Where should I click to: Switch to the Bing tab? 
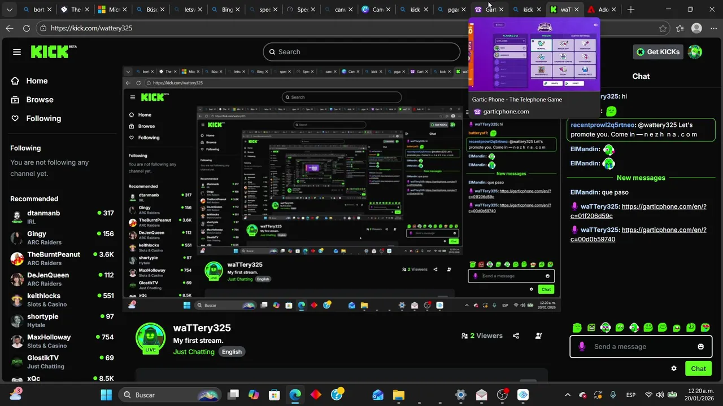(x=227, y=10)
